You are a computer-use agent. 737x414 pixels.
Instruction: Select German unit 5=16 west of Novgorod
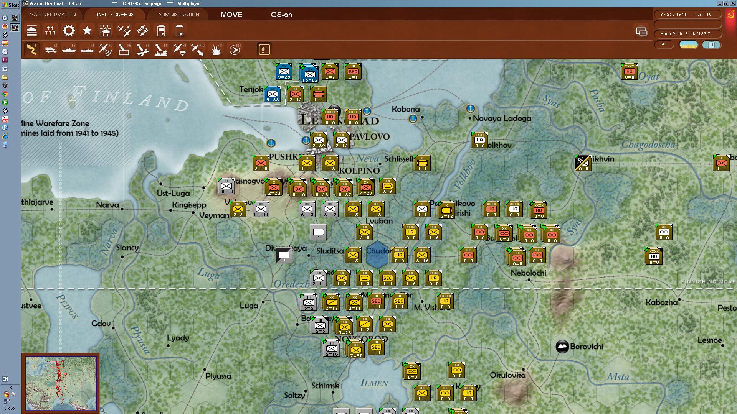click(x=332, y=348)
